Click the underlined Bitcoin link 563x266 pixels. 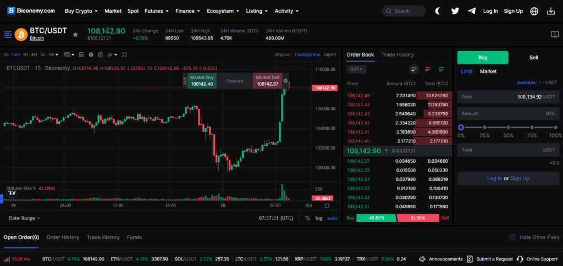[x=37, y=38]
